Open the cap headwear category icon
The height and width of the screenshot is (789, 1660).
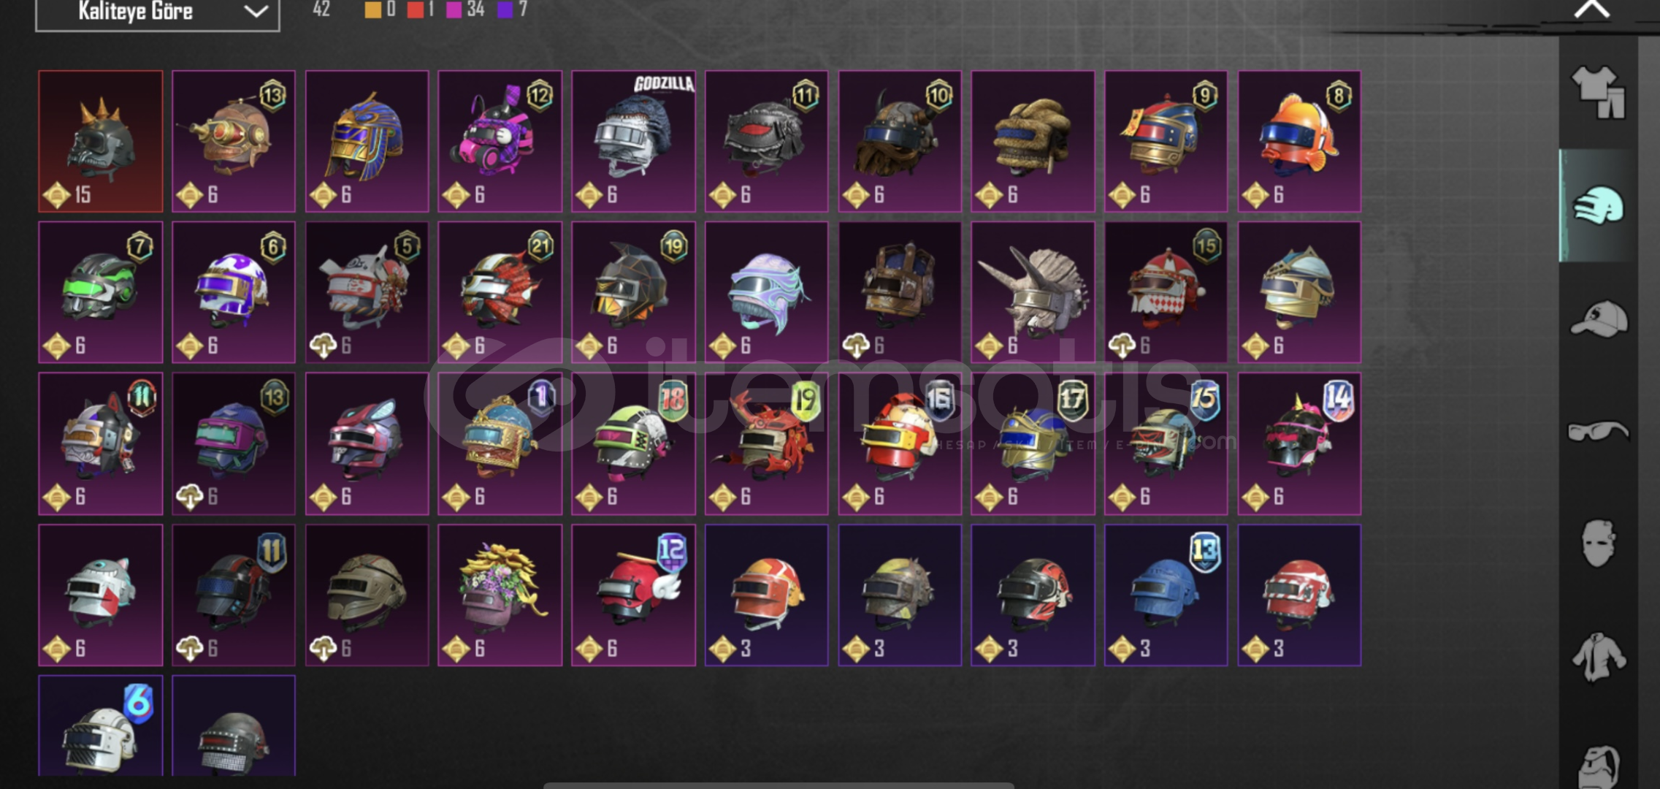pos(1599,319)
